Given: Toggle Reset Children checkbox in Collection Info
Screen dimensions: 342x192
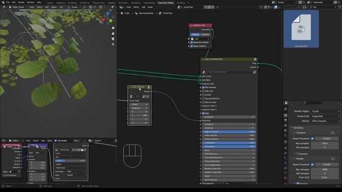Looking at the screenshot, I should (x=191, y=46).
